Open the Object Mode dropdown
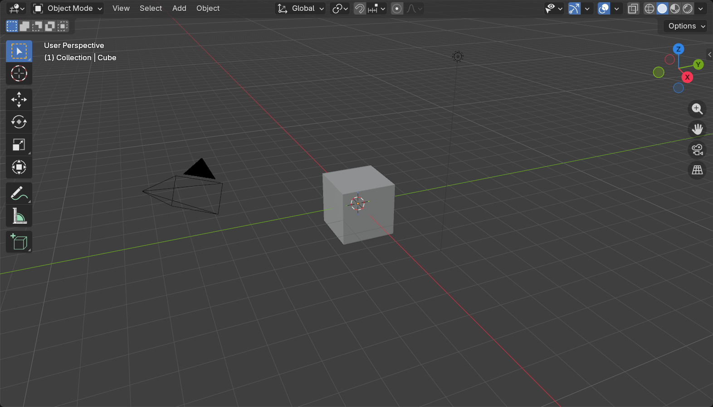713x407 pixels. [67, 8]
